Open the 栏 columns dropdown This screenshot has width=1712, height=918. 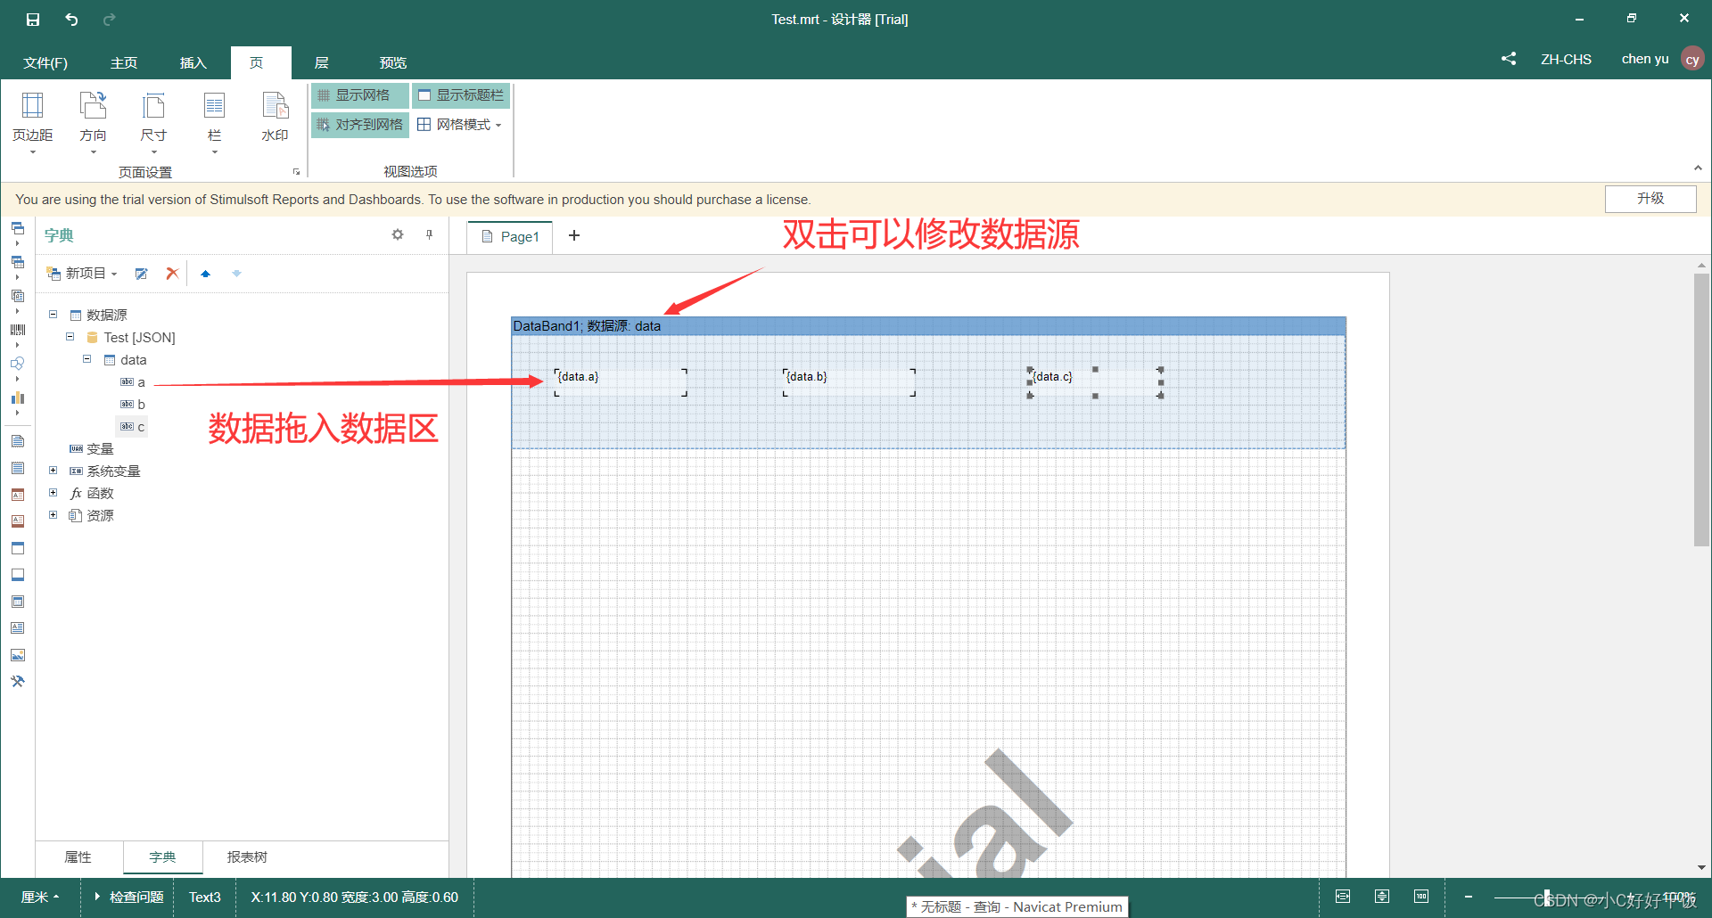[214, 123]
